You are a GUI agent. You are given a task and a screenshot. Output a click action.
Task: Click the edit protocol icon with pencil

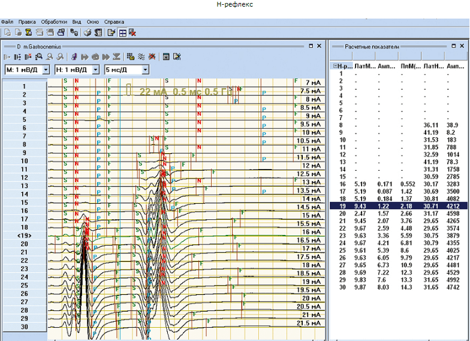point(112,32)
